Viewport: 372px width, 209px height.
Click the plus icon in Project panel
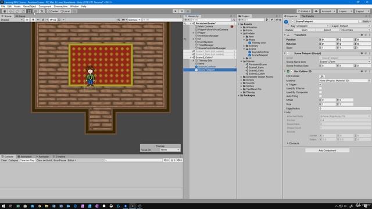[x=239, y=20]
